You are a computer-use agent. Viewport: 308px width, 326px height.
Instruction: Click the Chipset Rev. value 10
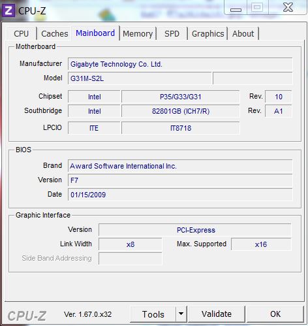[279, 97]
